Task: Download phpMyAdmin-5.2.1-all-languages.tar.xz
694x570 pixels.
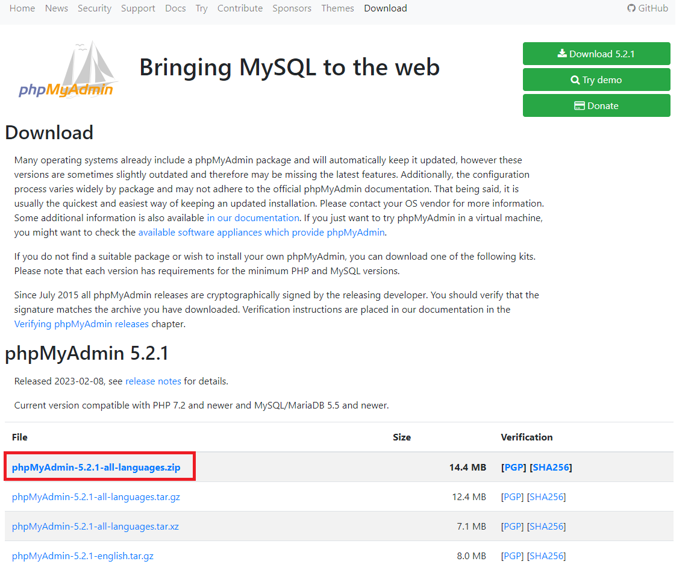Action: pyautogui.click(x=95, y=526)
